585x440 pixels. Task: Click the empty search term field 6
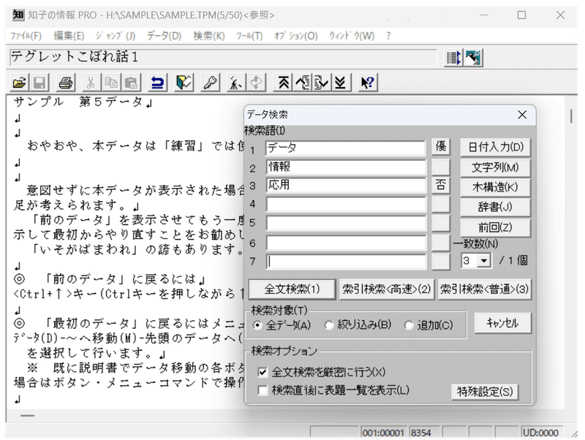[345, 243]
